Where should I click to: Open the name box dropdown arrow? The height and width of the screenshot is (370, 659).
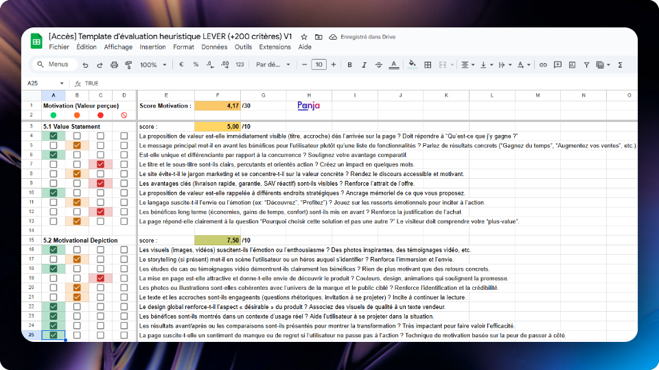(61, 84)
